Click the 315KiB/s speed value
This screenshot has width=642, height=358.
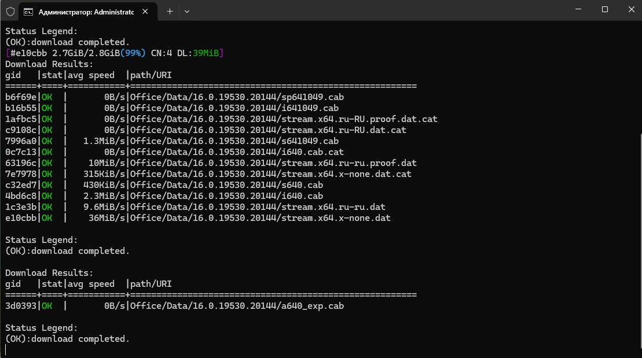104,174
